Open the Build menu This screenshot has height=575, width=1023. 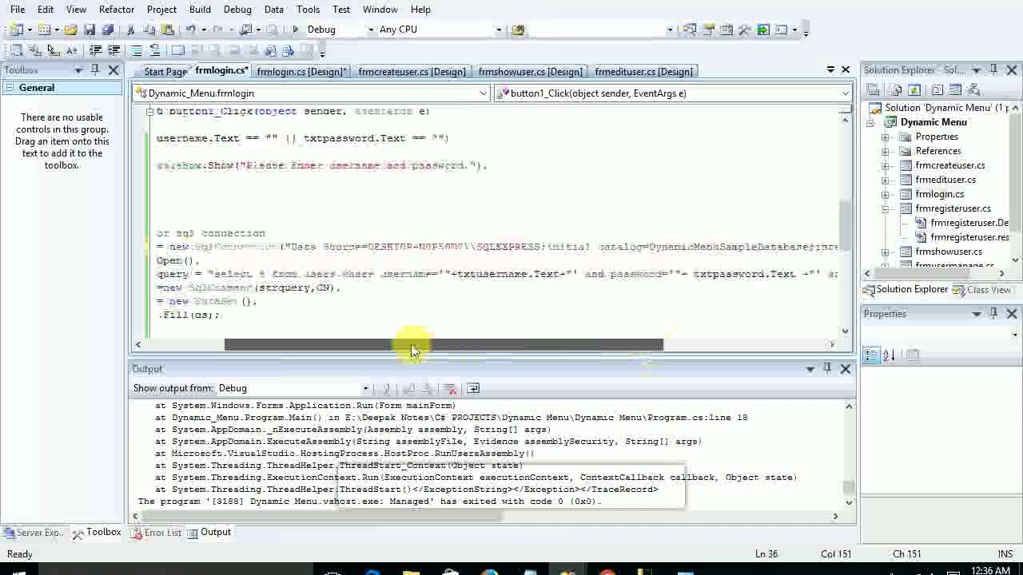coord(200,9)
